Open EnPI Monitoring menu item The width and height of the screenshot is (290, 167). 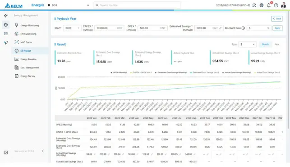pos(30,34)
